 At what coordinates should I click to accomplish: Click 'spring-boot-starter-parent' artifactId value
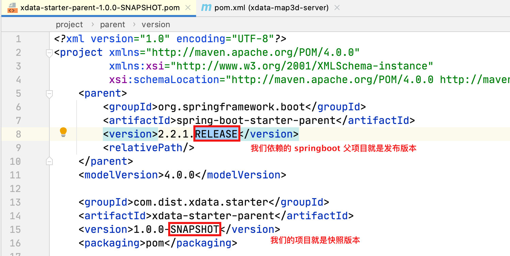coord(256,121)
